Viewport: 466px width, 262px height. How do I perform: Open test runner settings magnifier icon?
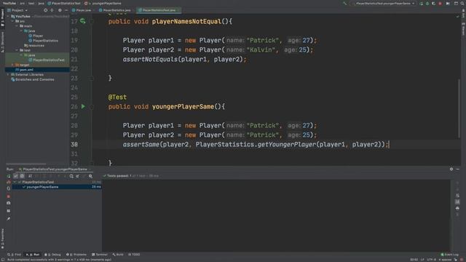pos(90,176)
